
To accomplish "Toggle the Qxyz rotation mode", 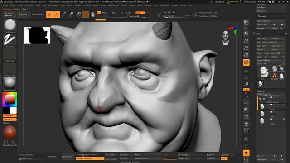I will click(x=246, y=90).
